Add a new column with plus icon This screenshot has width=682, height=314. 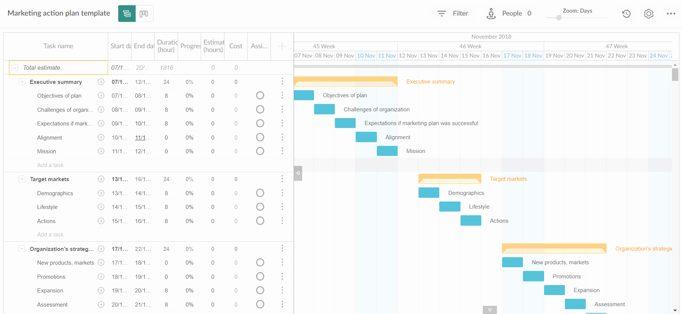click(x=282, y=46)
